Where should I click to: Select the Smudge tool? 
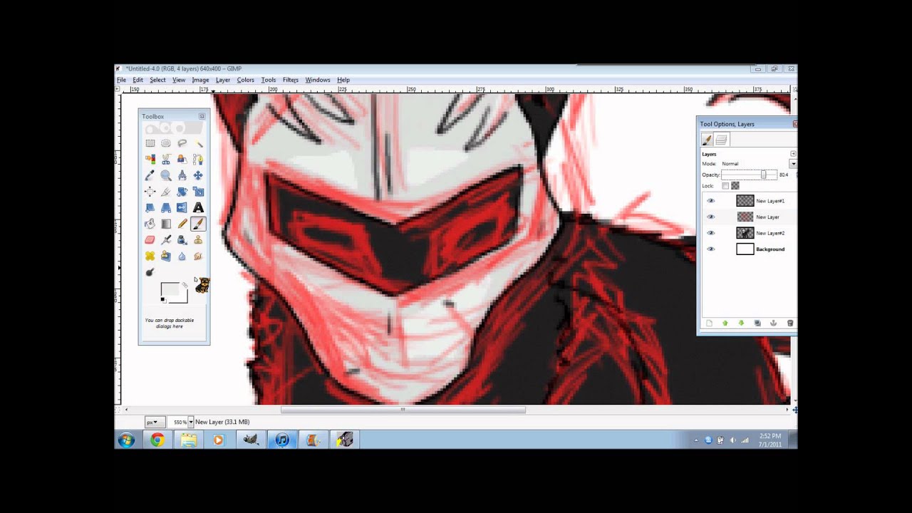click(x=198, y=256)
